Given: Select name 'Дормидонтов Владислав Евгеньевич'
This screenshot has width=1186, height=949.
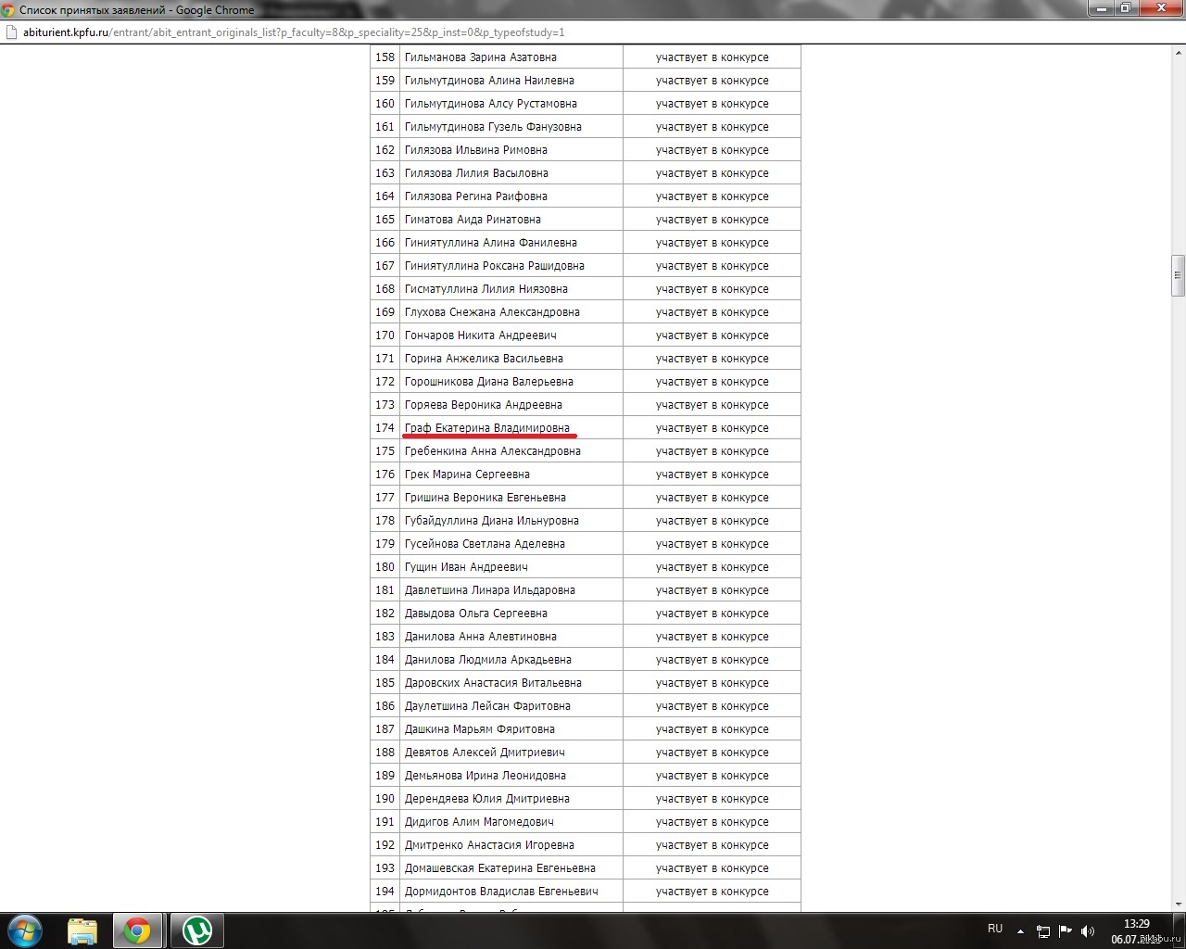Looking at the screenshot, I should coord(501,892).
